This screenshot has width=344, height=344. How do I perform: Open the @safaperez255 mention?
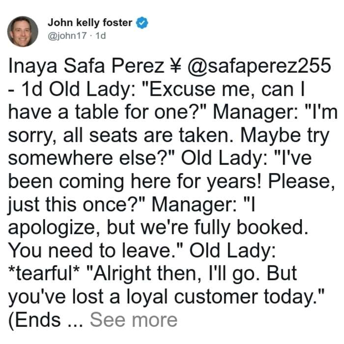pos(259,66)
